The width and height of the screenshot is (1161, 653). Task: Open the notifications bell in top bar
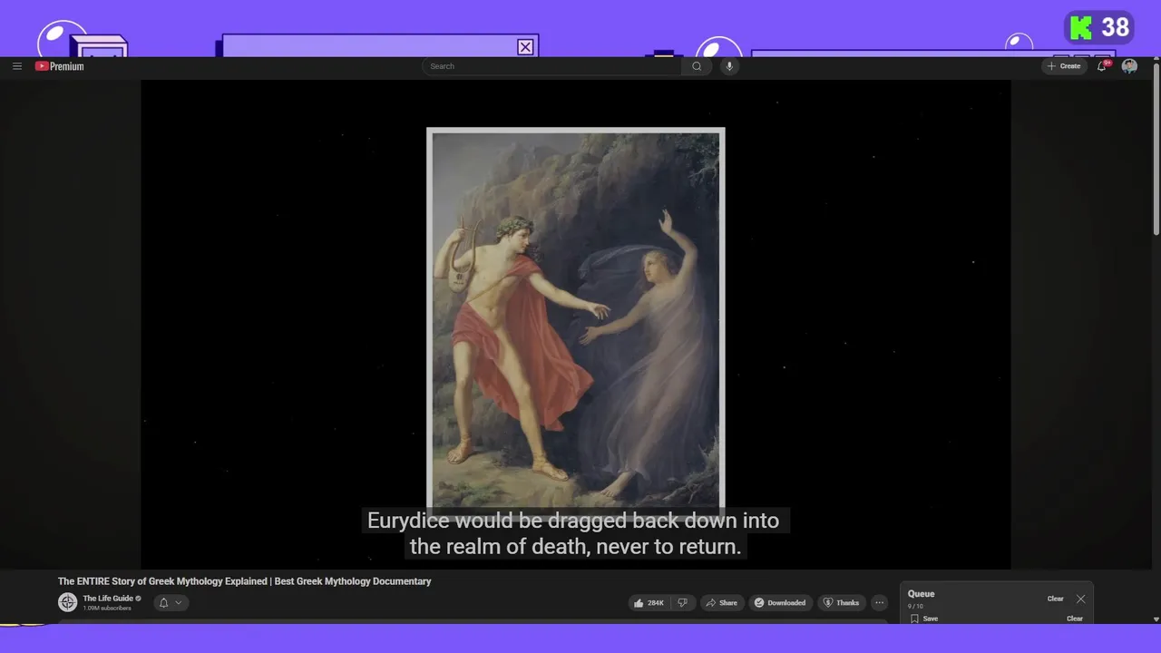point(1102,66)
